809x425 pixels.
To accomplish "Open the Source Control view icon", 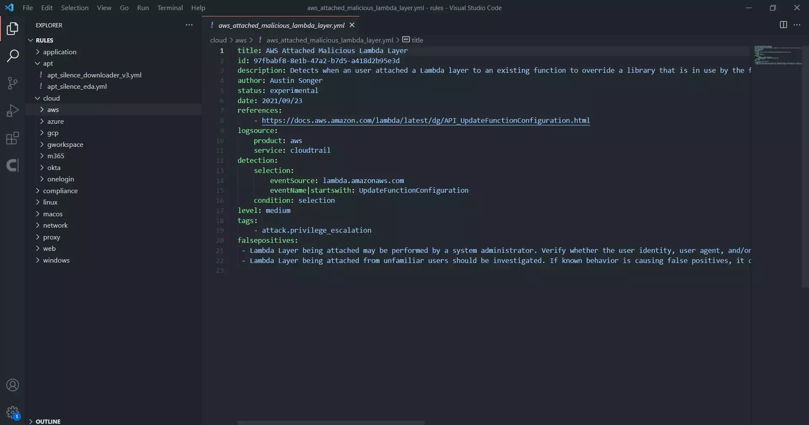I will 13,83.
